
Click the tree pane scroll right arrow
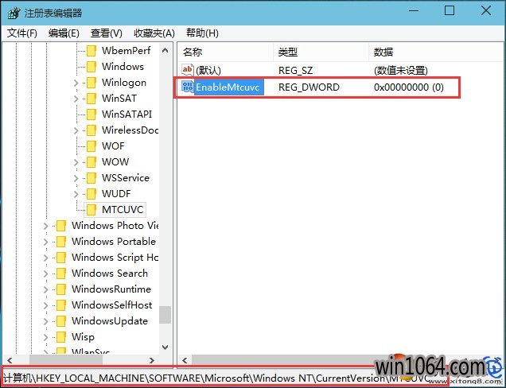[x=152, y=360]
